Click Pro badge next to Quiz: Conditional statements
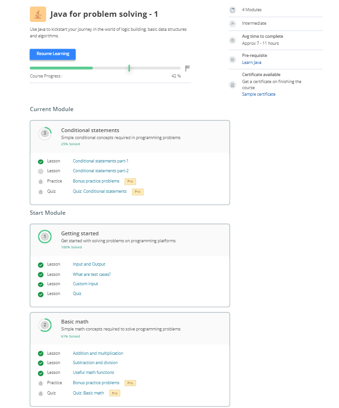Screen dimensions: 339x408 (138, 192)
